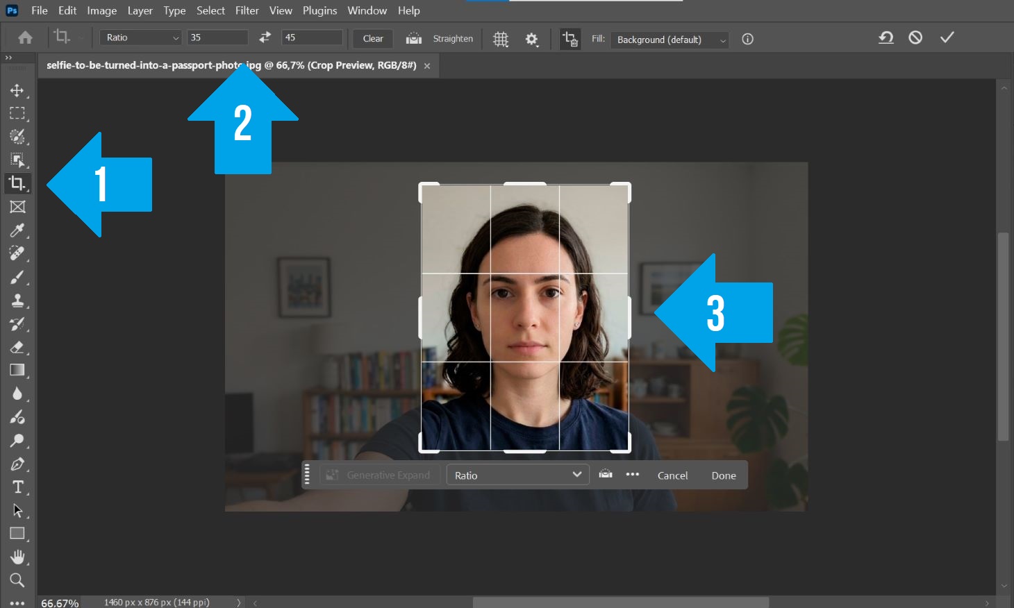Select the Eyedropper tool
This screenshot has height=608, width=1014.
click(17, 230)
